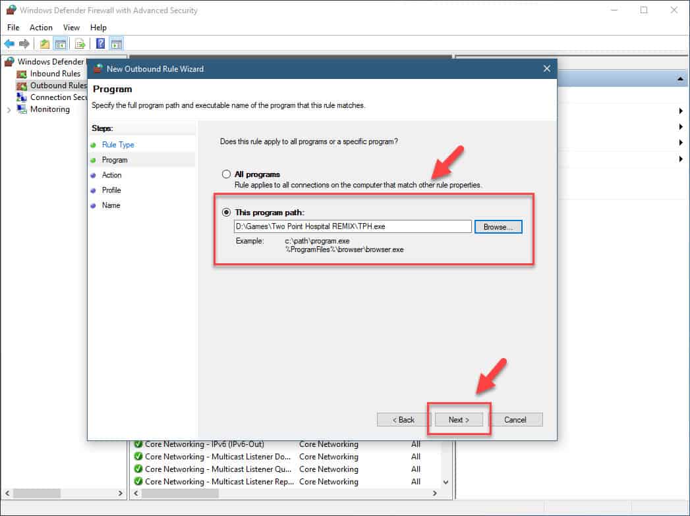Open the first submenu arrow in Actions pane

(x=681, y=111)
